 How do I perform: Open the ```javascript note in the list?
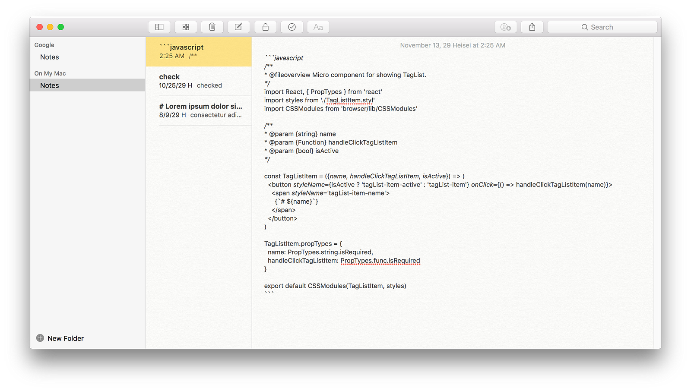point(199,52)
